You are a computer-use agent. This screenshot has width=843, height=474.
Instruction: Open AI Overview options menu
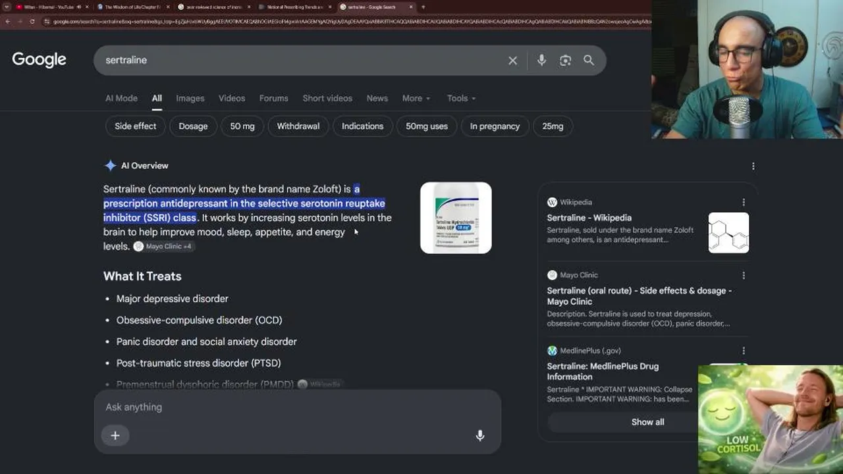(x=753, y=166)
